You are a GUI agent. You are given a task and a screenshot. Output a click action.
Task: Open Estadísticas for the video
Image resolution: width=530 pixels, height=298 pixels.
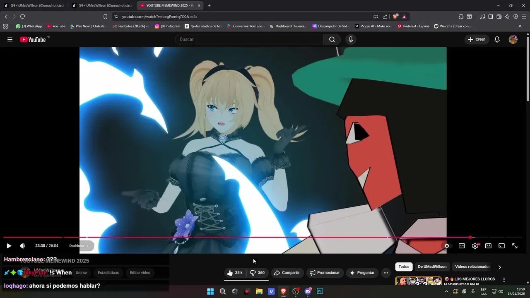coord(108,273)
